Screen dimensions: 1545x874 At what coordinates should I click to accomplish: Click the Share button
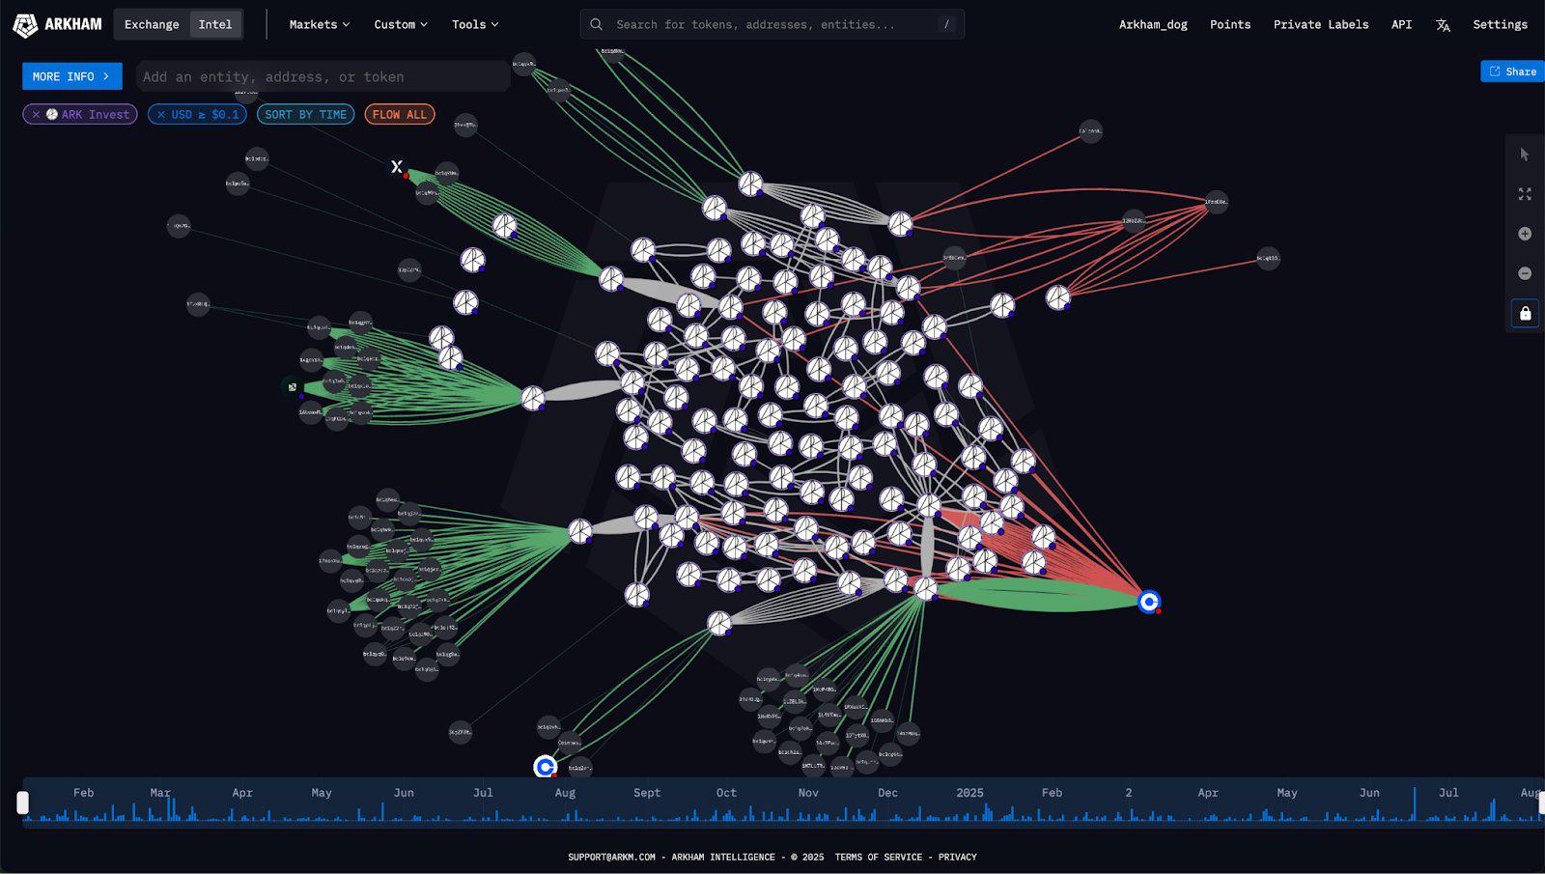click(x=1512, y=71)
